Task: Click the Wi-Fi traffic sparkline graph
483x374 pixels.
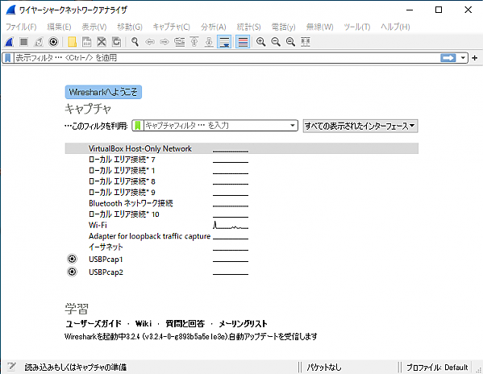Action: pyautogui.click(x=231, y=225)
